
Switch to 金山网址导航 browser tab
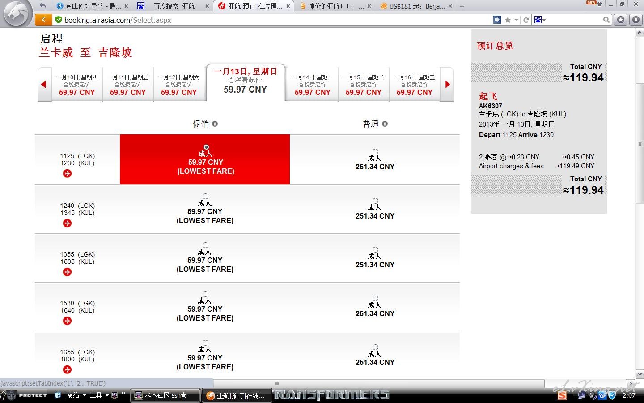[93, 6]
